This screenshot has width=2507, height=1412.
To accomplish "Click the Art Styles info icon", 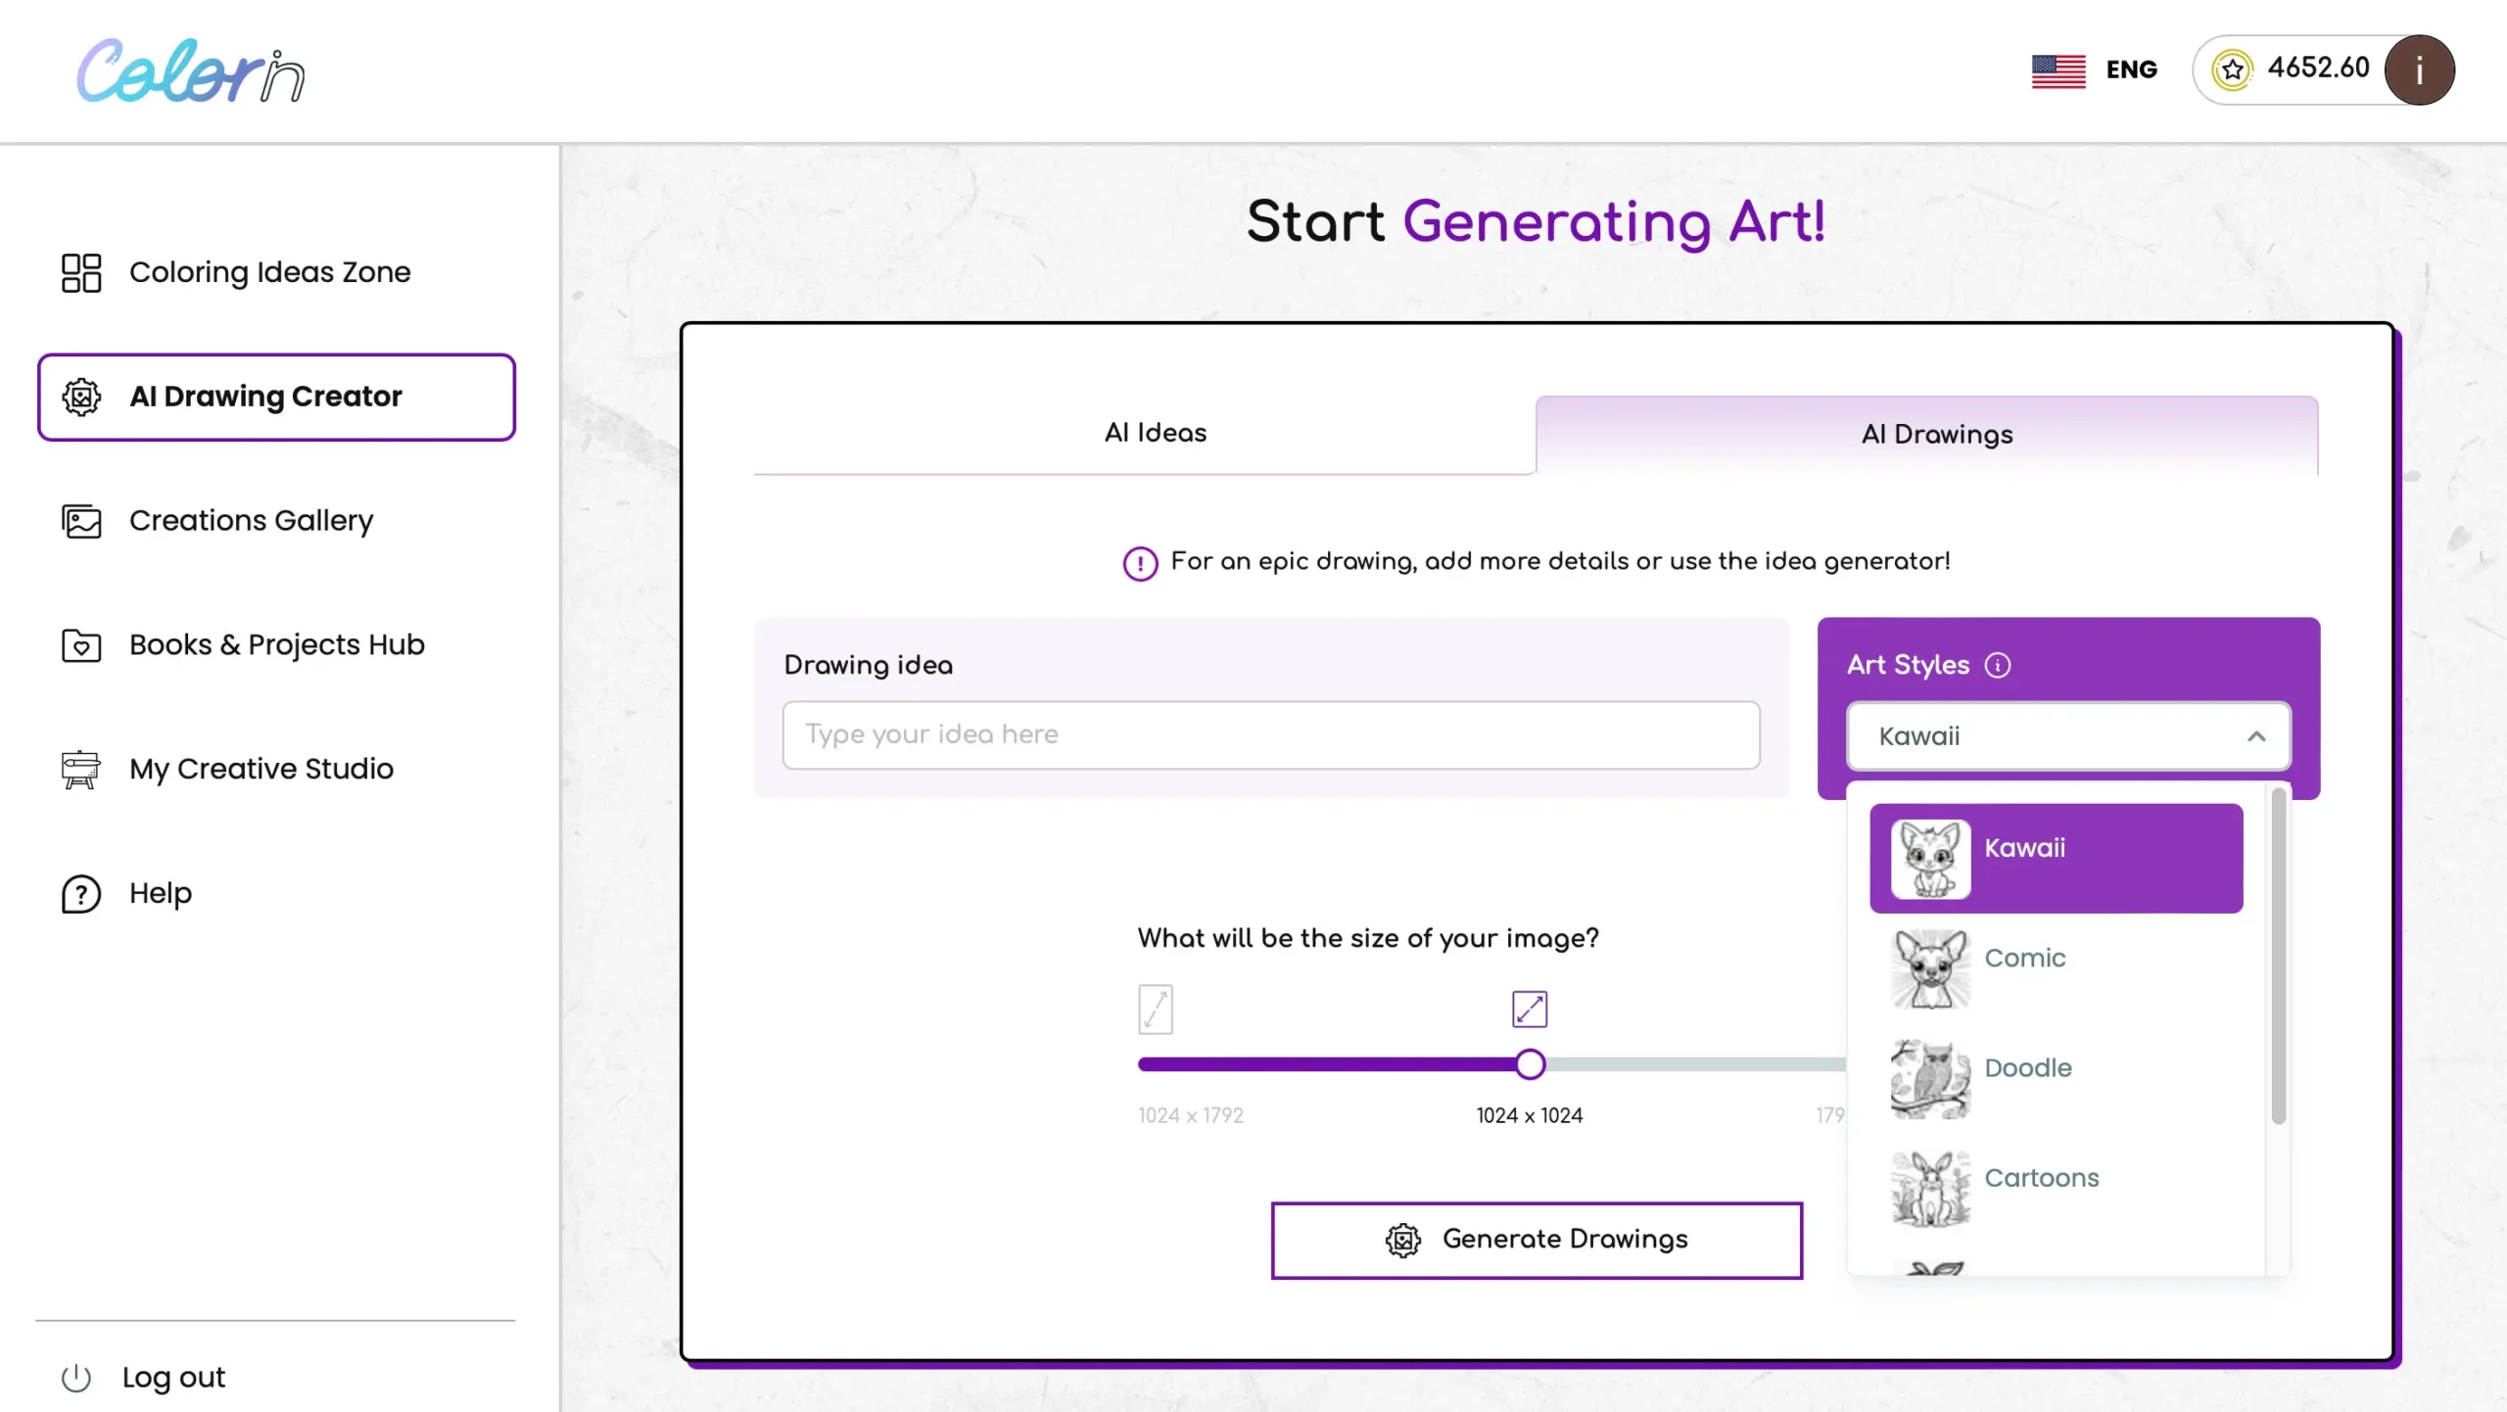I will tap(1997, 665).
